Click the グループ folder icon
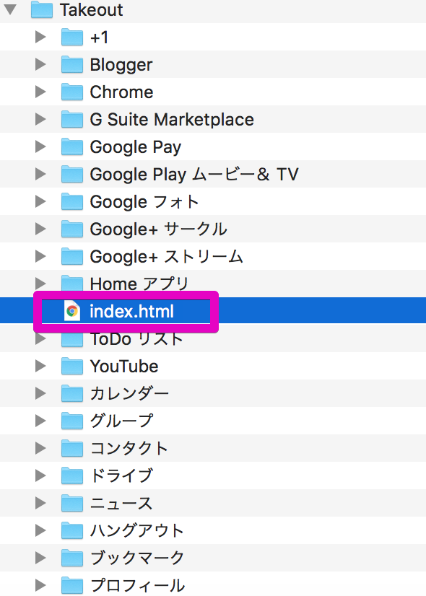 [x=72, y=421]
